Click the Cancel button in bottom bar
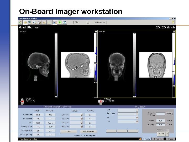This screenshot has height=142, width=189. coord(171,139)
